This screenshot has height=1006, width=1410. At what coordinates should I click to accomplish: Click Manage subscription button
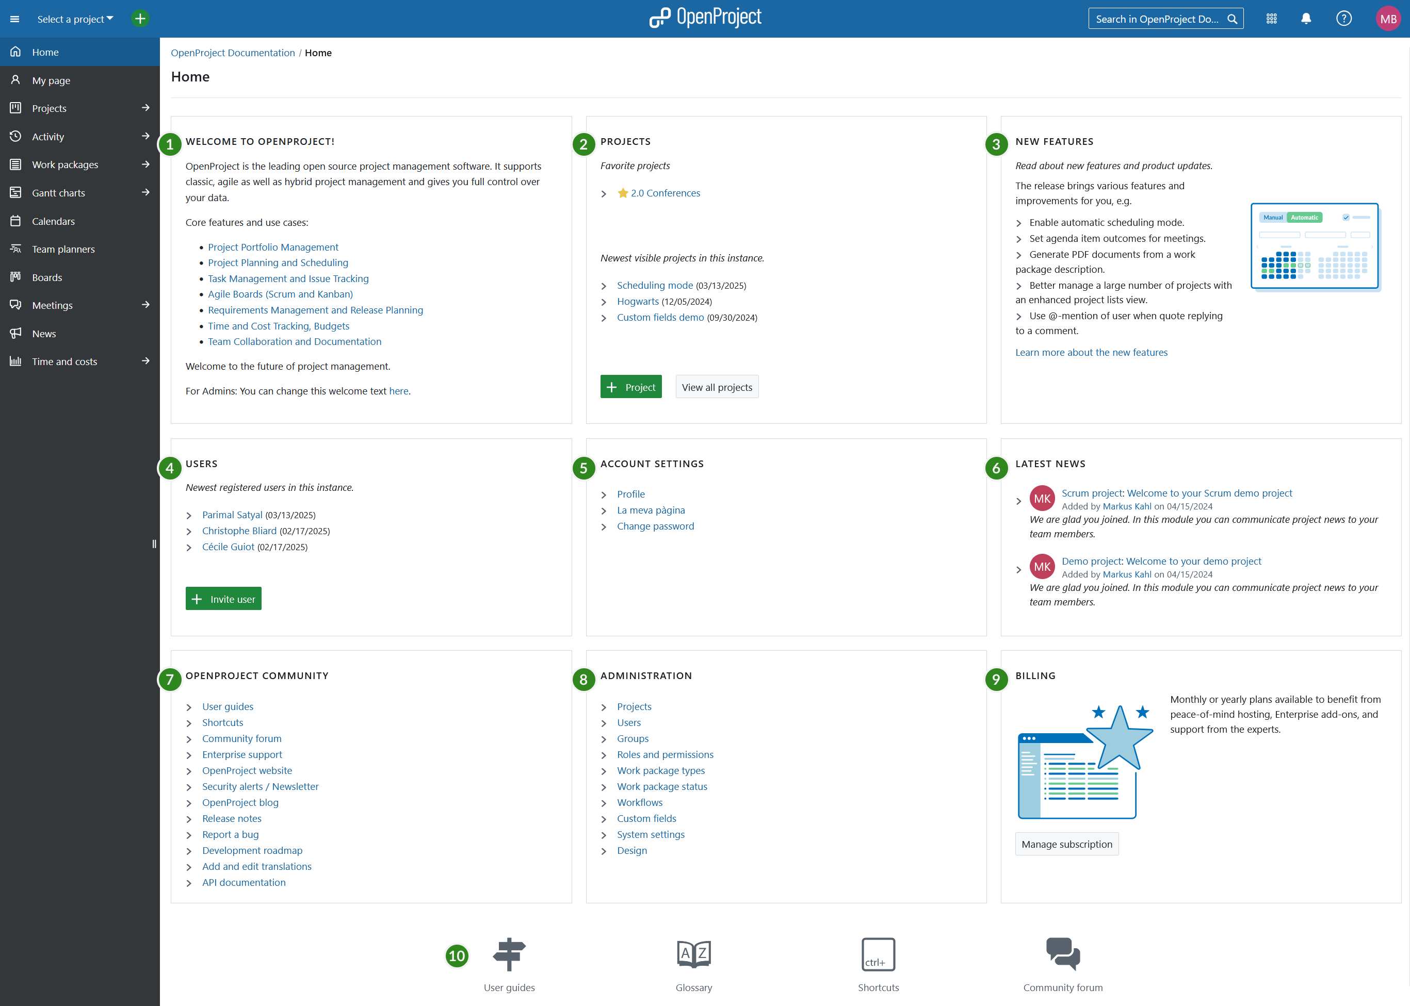[x=1066, y=844]
